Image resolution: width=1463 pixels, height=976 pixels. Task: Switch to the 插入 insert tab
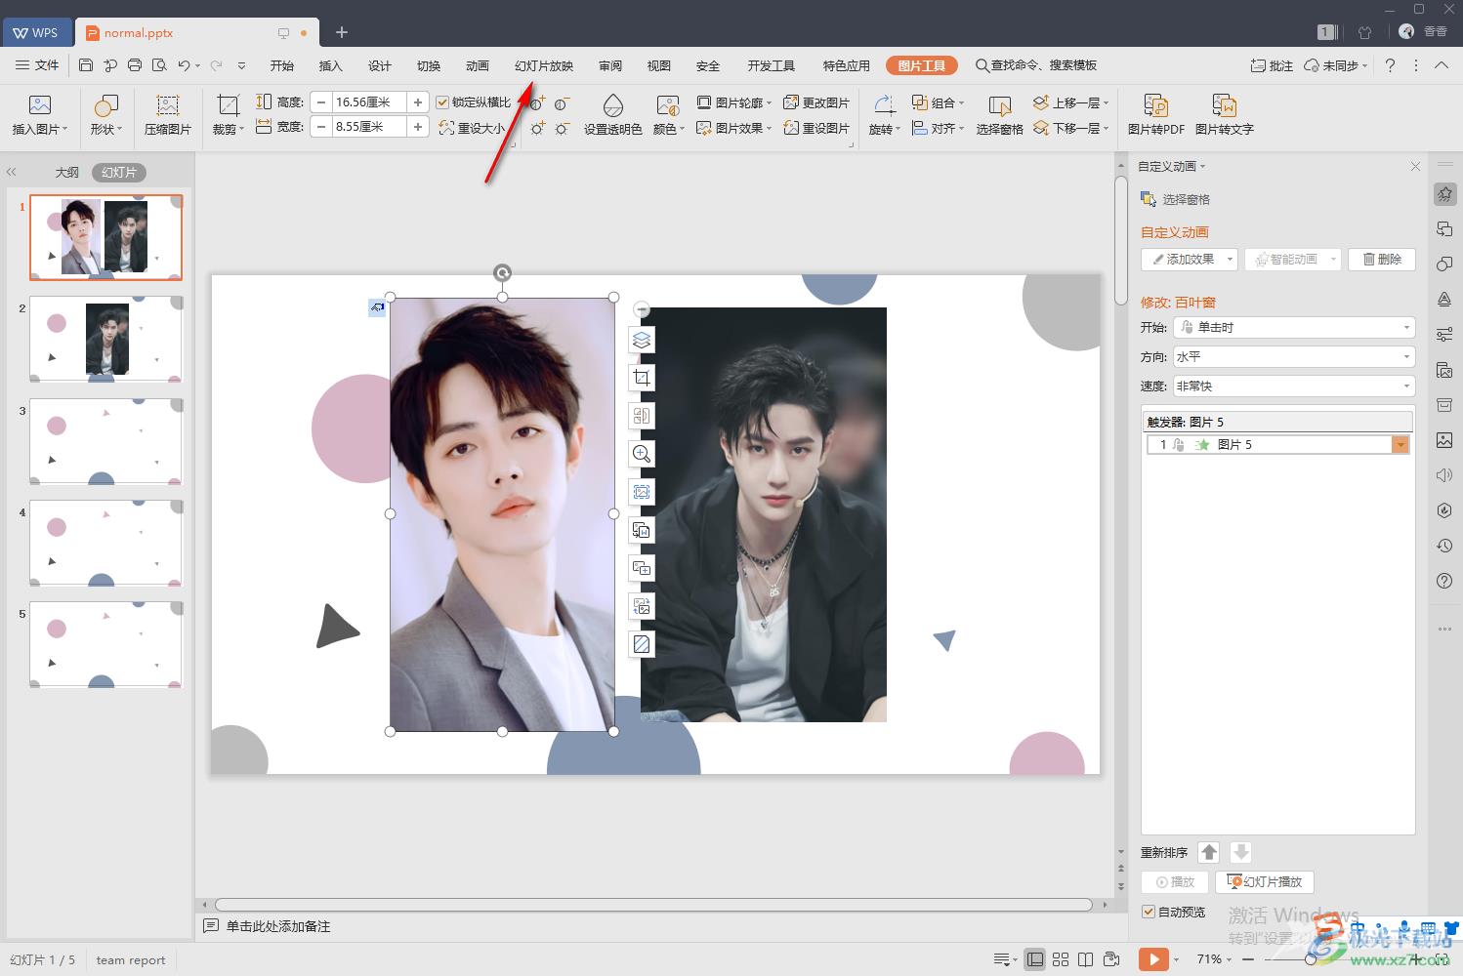(331, 65)
